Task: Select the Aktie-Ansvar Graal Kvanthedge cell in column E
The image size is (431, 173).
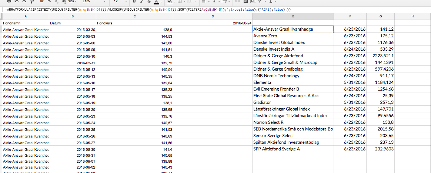Action: pos(293,29)
